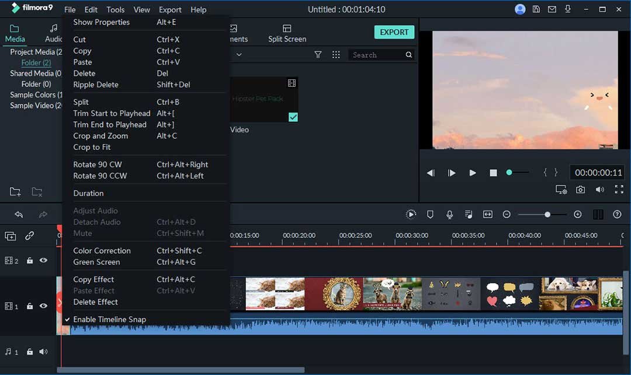Click the grid view icon in media panel
631x375 pixels.
336,55
